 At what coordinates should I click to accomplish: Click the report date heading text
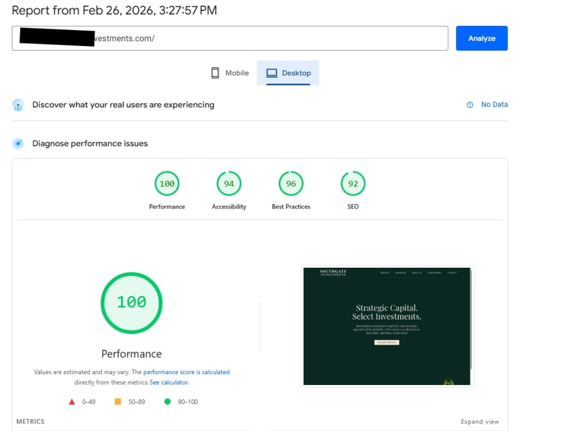[x=114, y=10]
